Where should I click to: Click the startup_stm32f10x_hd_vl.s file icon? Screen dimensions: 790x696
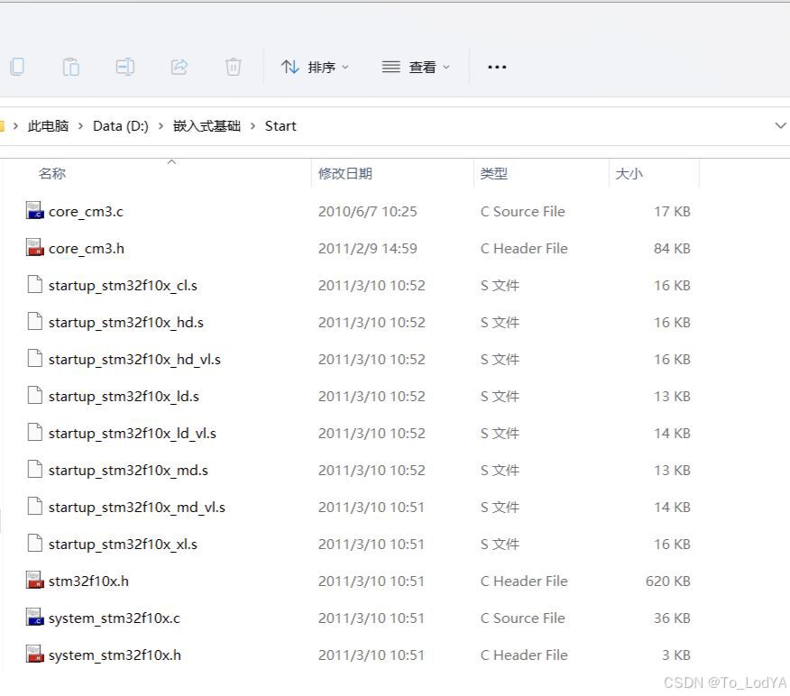click(x=35, y=359)
